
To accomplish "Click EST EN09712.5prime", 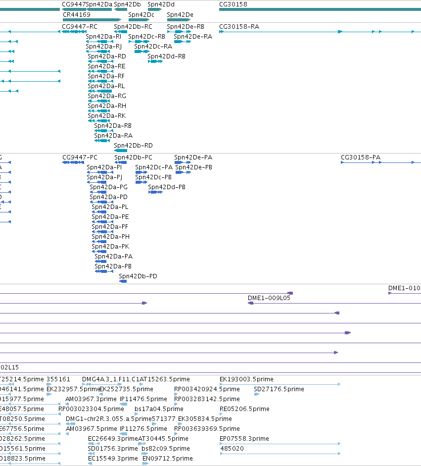I will pyautogui.click(x=168, y=459).
